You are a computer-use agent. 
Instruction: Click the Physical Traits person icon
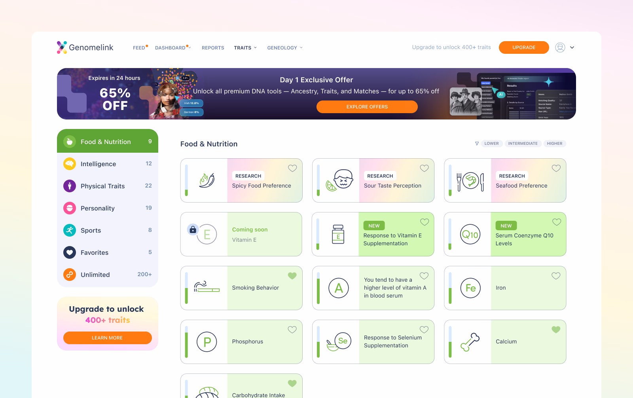coord(70,186)
